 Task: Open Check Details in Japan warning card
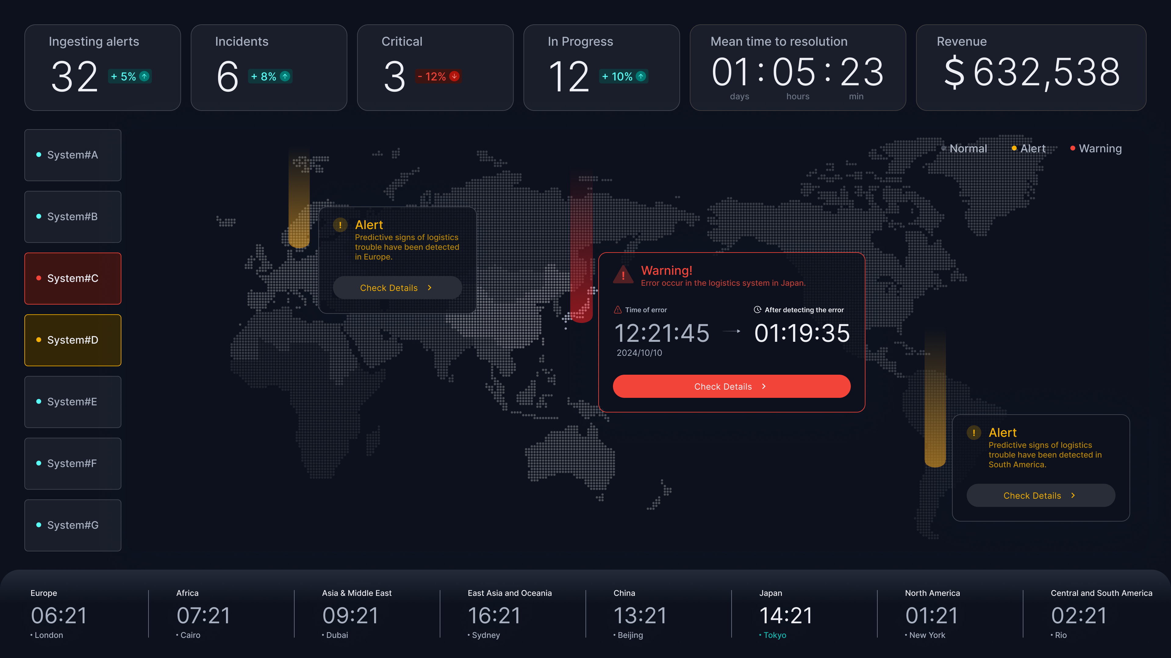(732, 387)
